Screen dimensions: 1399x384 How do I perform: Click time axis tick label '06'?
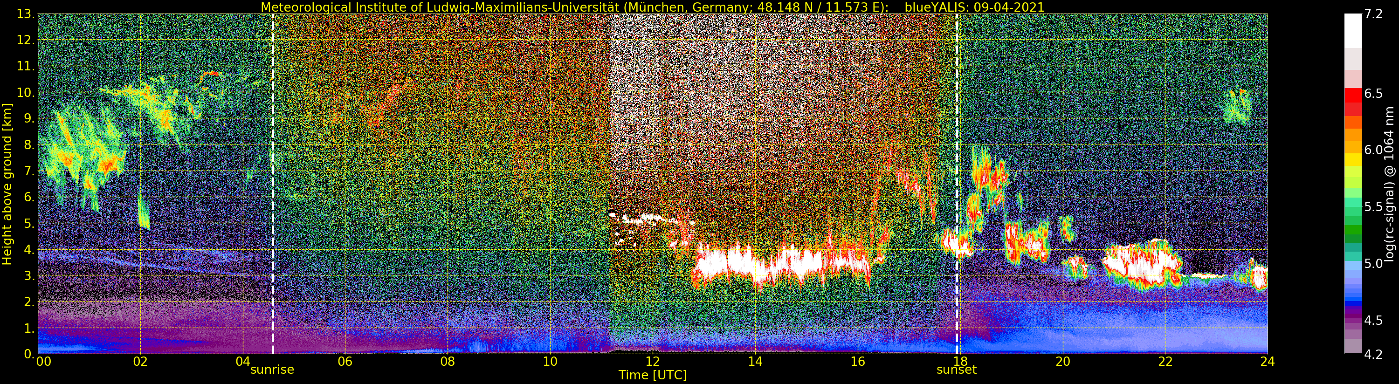[x=345, y=362]
